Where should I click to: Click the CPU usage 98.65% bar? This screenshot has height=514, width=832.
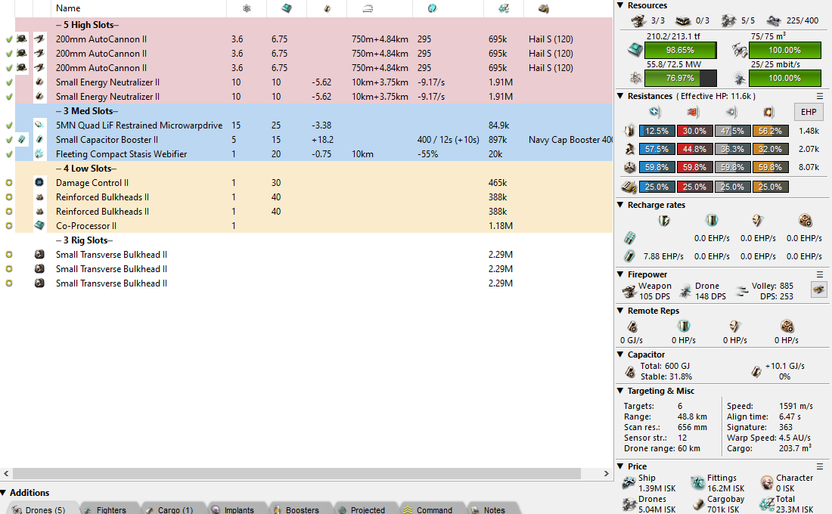(x=670, y=50)
